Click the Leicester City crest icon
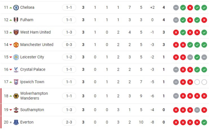The height and width of the screenshot is (130, 209). [x=16, y=57]
